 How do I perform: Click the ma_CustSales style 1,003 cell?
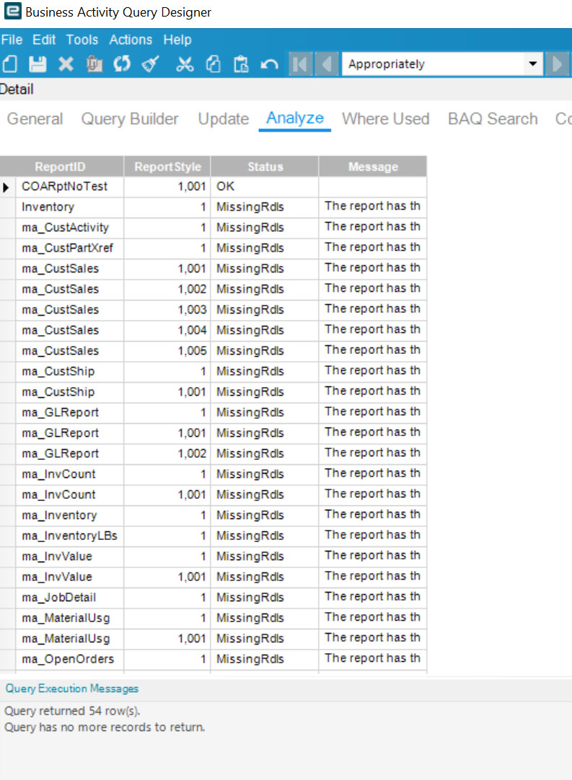tap(167, 310)
